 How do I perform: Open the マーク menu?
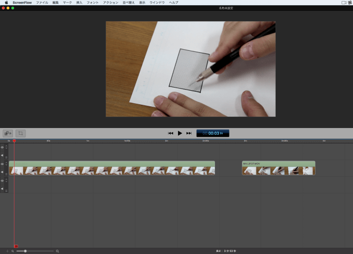67,3
